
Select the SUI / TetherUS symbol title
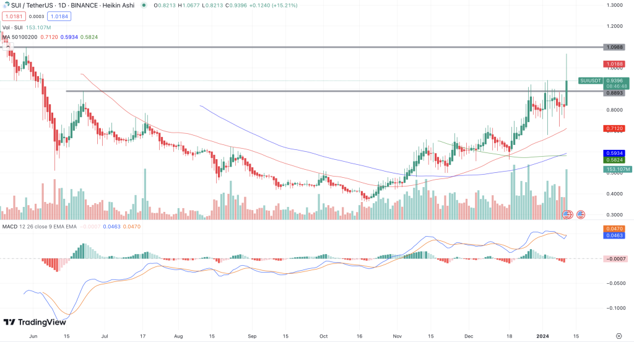pos(38,6)
